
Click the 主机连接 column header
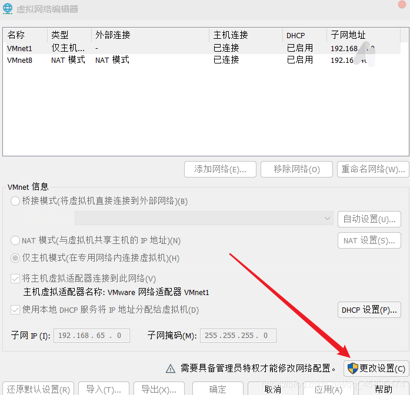(246, 35)
